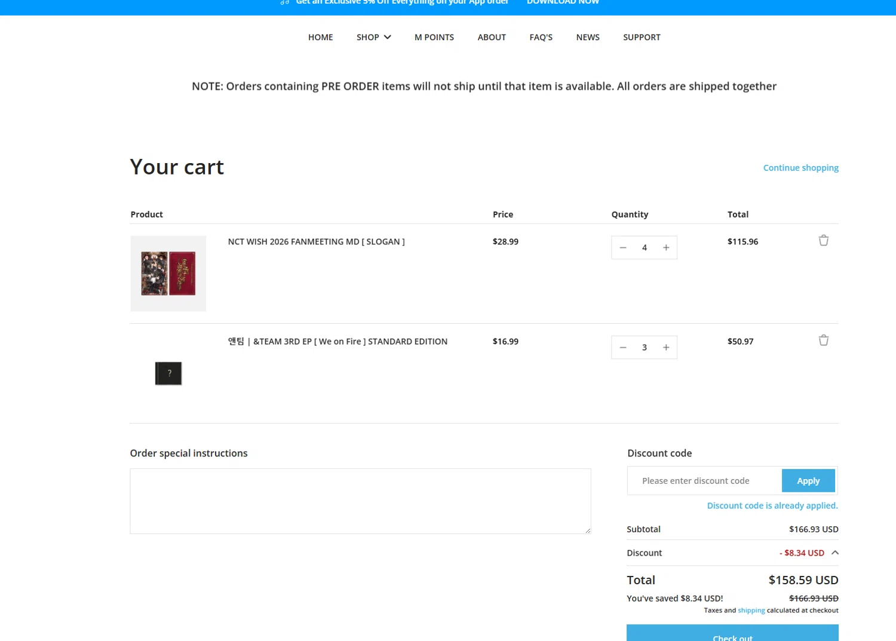Decrease NCT WISH slogan quantity

click(x=623, y=247)
